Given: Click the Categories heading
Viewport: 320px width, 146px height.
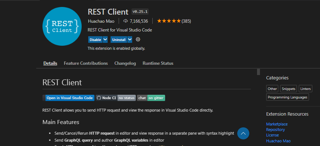Looking at the screenshot, I should point(278,78).
